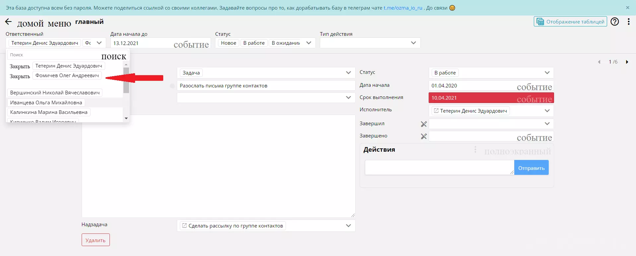Expand the Ответственный filter dropdown
Viewport: 636px width, 256px height.
coord(99,43)
